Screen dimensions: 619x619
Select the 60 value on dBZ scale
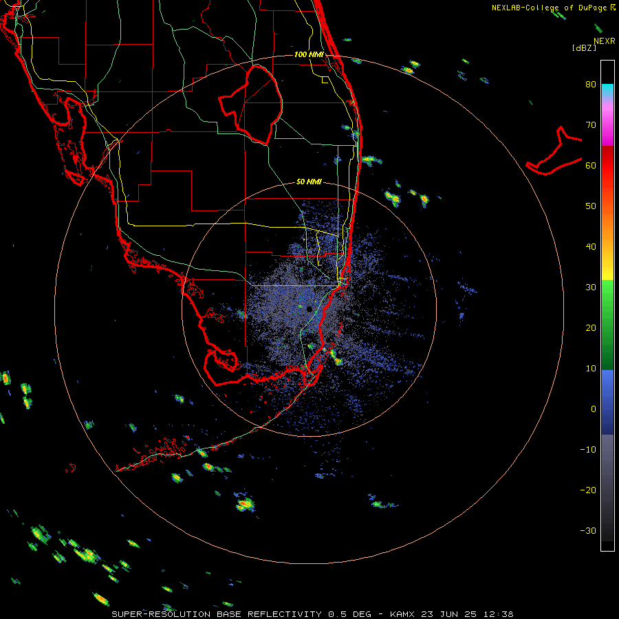591,165
